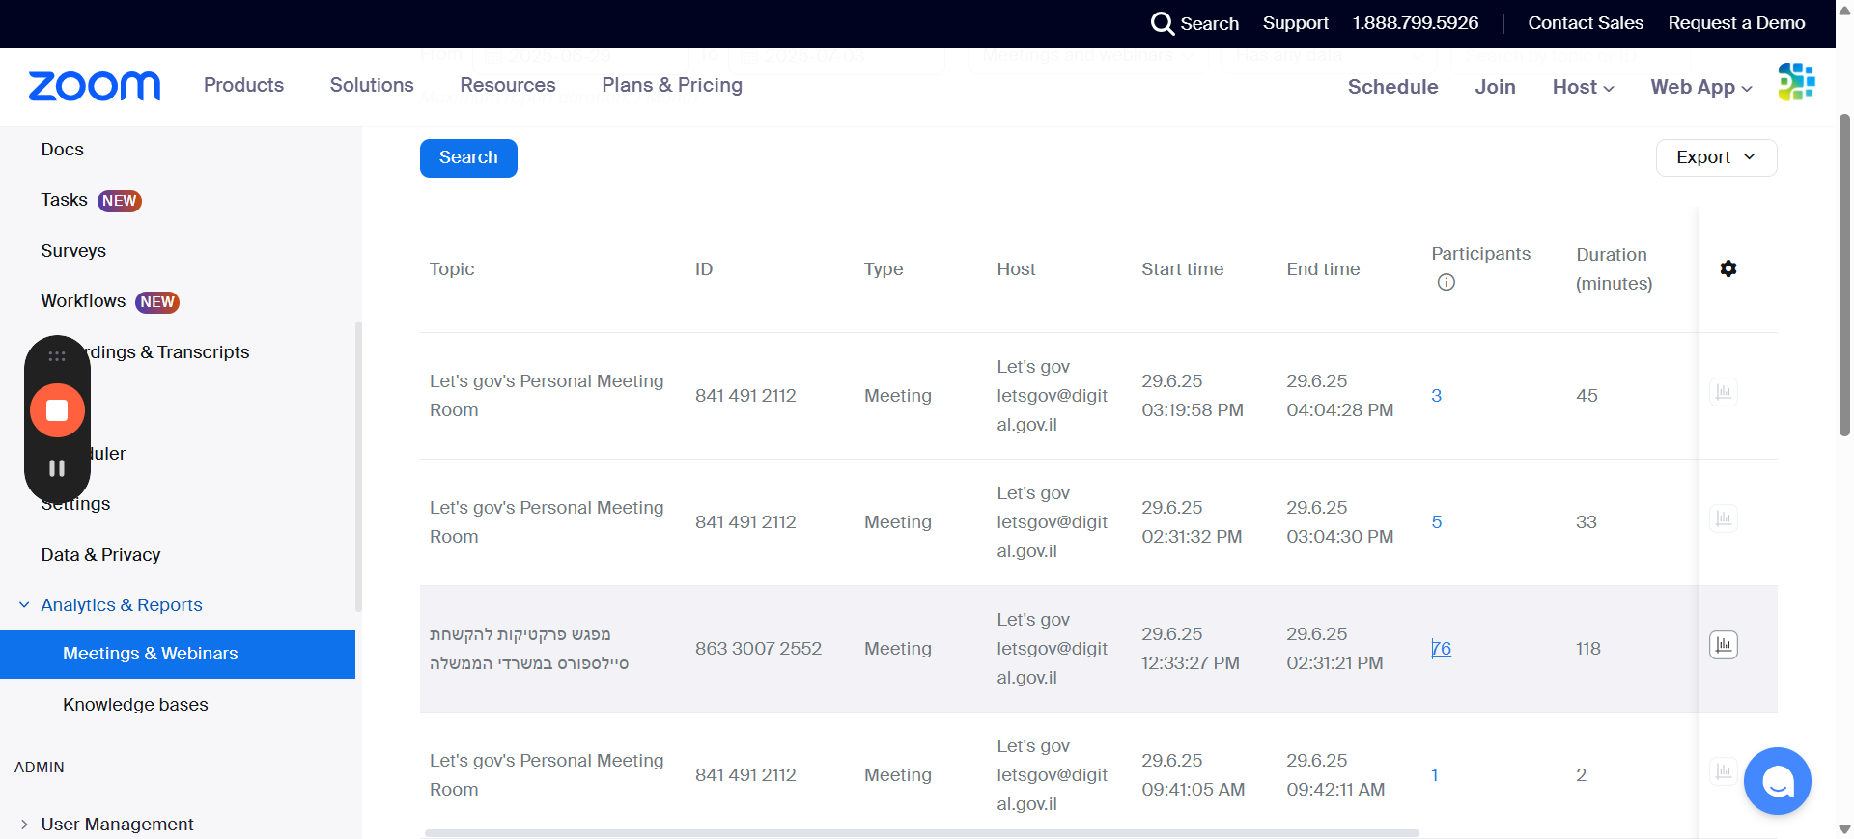
Task: Click the sidebar scrollbar
Action: tap(358, 466)
